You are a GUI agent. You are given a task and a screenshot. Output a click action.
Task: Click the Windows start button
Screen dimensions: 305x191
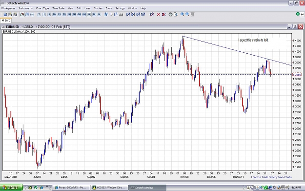[x=11, y=188]
